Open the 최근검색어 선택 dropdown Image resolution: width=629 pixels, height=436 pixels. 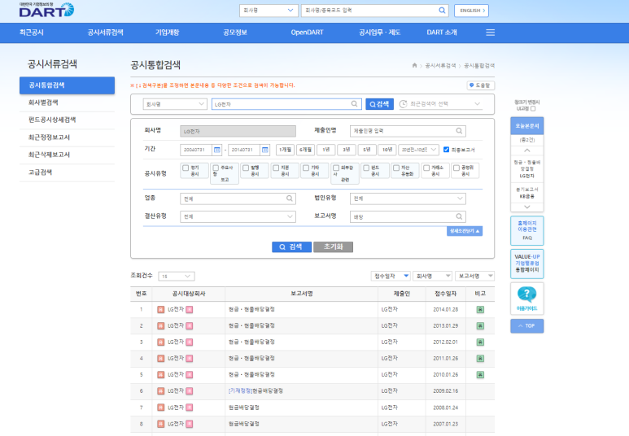[440, 104]
